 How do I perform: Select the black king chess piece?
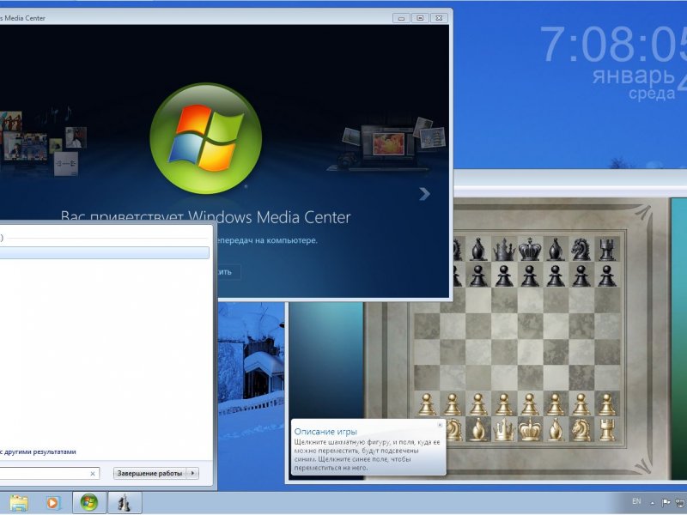(530, 249)
